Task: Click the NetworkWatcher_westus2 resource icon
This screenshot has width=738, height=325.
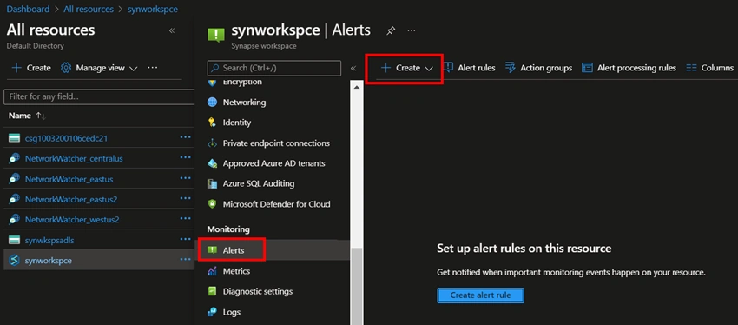Action: click(15, 220)
